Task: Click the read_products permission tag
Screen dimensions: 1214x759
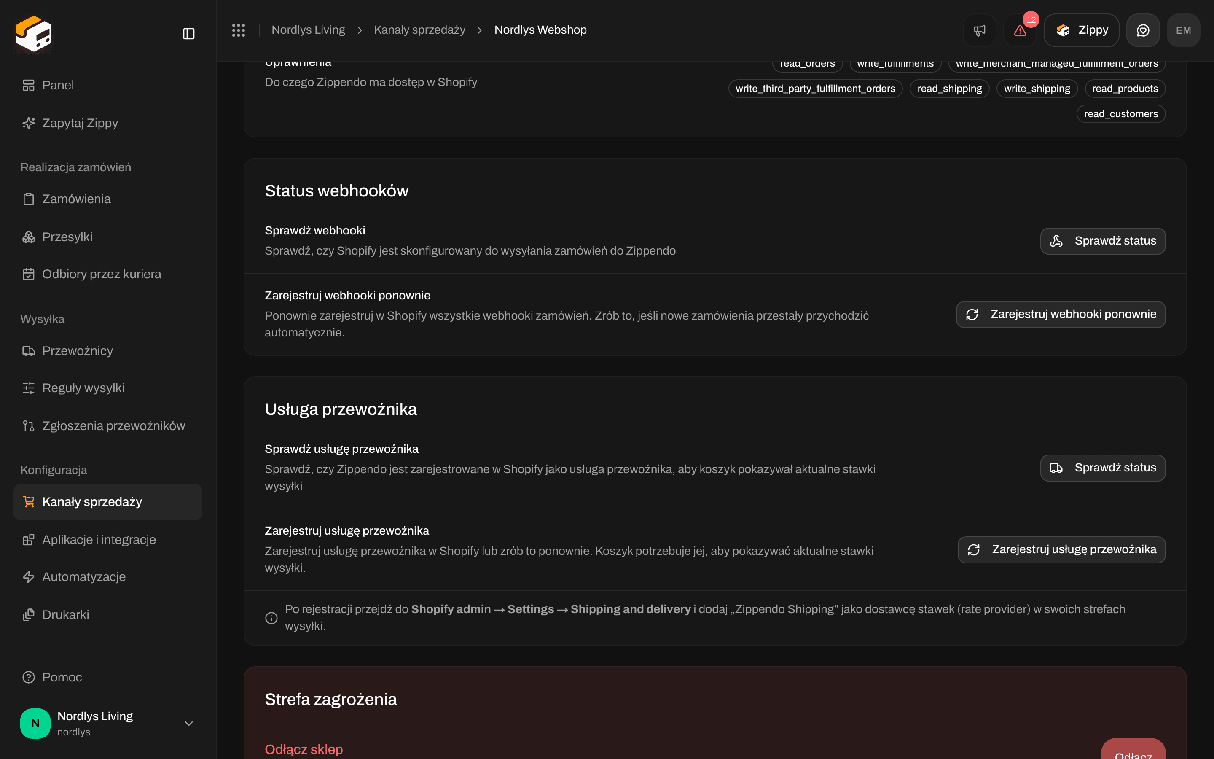Action: (1125, 89)
